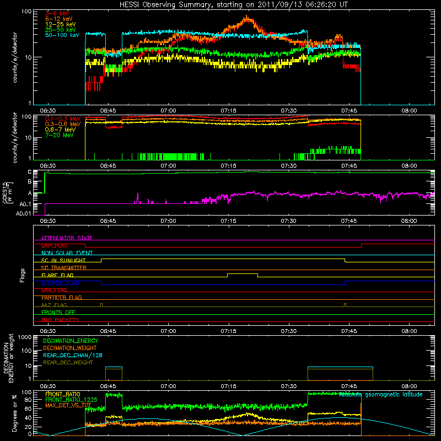
Task: Click the green FRONT_RATIO_1225 legend label
Action: 71,400
